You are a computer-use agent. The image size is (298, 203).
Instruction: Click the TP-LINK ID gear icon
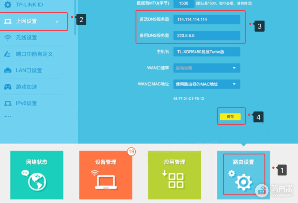[x=8, y=4]
